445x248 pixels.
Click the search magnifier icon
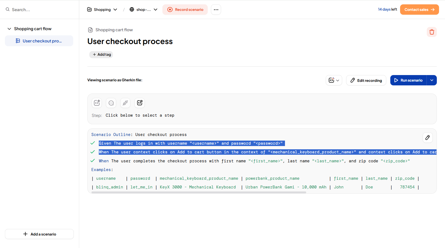pos(8,10)
